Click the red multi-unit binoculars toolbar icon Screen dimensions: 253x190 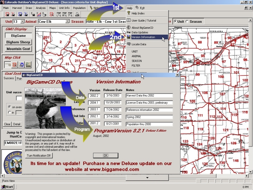[13, 15]
